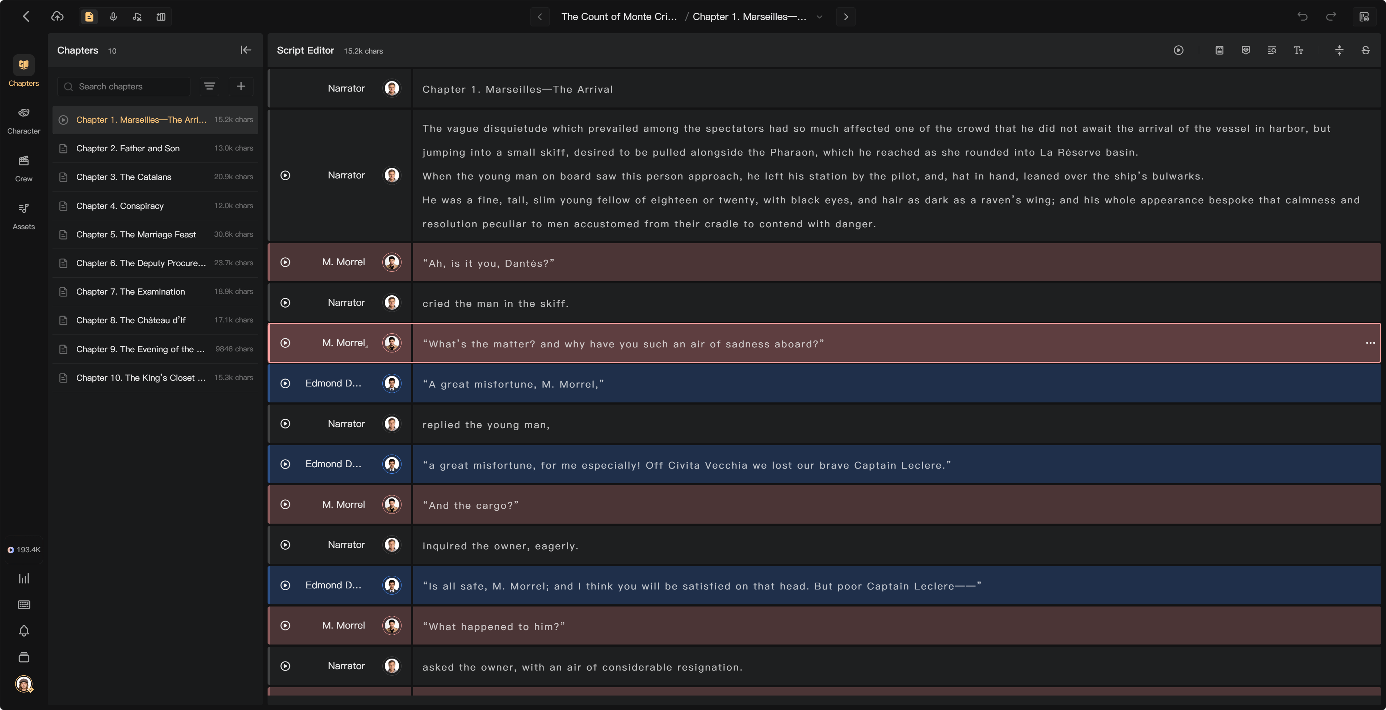Click the Narrator avatar on the chapter title line

coord(392,88)
